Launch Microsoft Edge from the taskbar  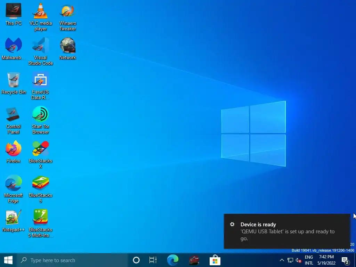tap(173, 260)
